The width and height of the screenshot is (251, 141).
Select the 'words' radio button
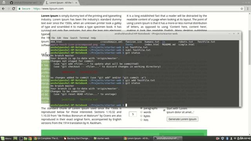pos(141,112)
